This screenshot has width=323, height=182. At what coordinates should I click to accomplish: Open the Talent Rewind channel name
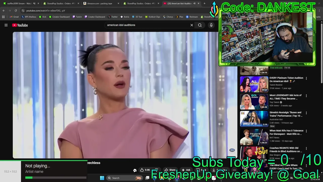pos(276,85)
